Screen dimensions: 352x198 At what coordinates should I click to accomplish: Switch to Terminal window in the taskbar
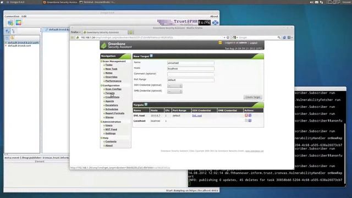tap(98, 2)
